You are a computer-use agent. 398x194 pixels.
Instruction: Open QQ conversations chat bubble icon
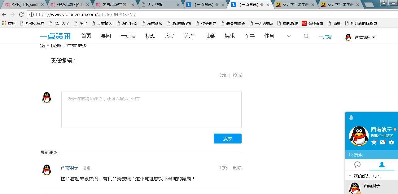[358, 165]
